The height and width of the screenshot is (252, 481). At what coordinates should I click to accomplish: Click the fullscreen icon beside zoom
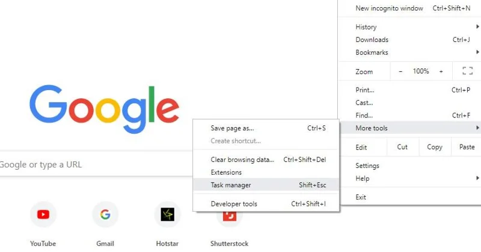click(x=468, y=71)
